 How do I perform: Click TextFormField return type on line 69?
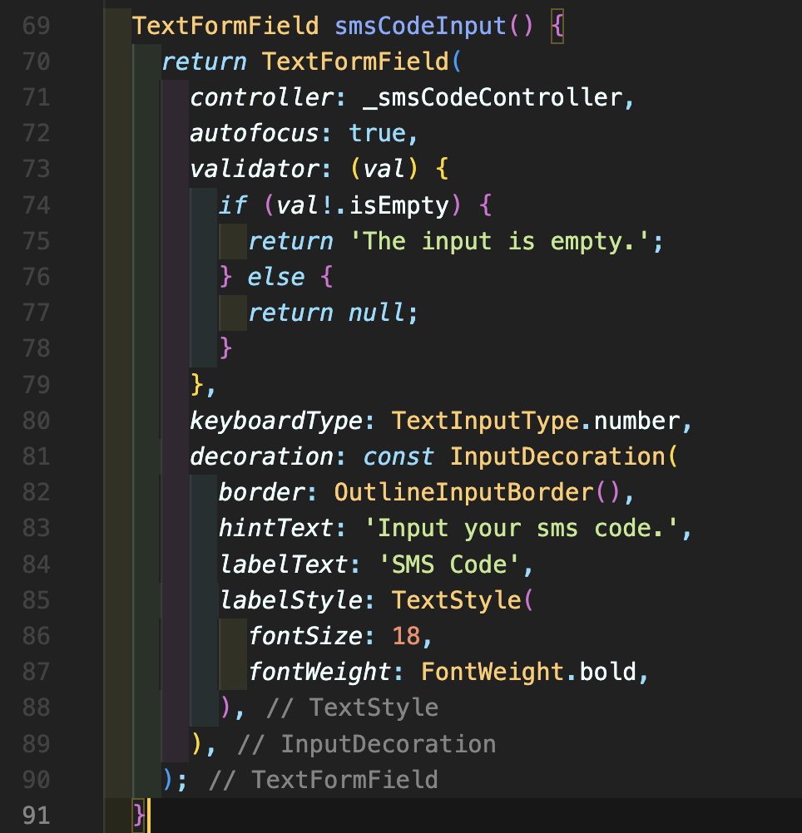[x=225, y=26]
